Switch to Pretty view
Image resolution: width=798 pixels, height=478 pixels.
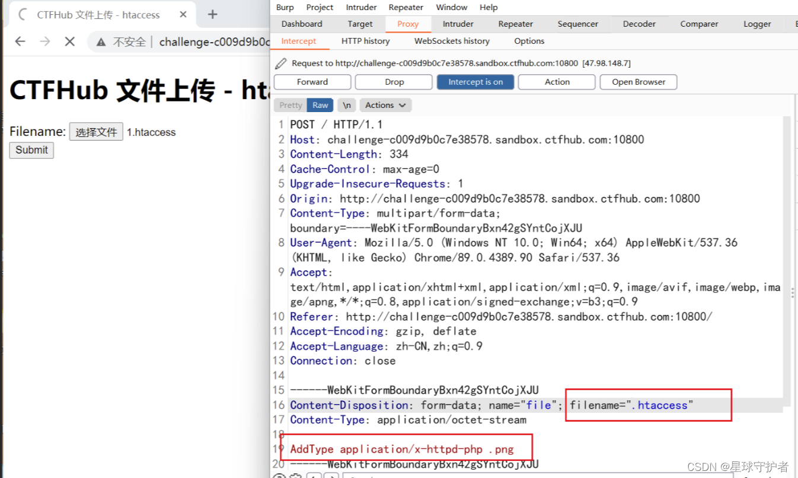pyautogui.click(x=291, y=105)
